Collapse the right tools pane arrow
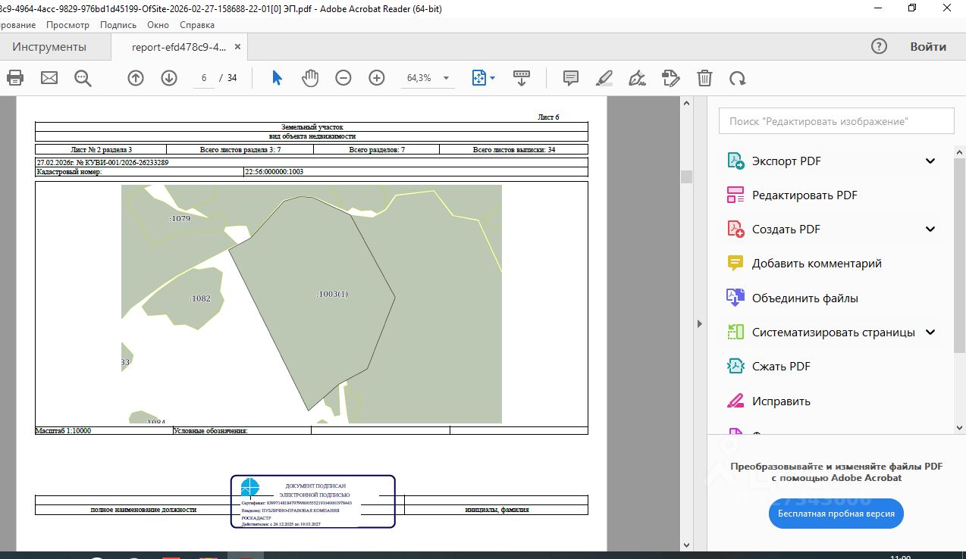The height and width of the screenshot is (559, 966). tap(698, 323)
